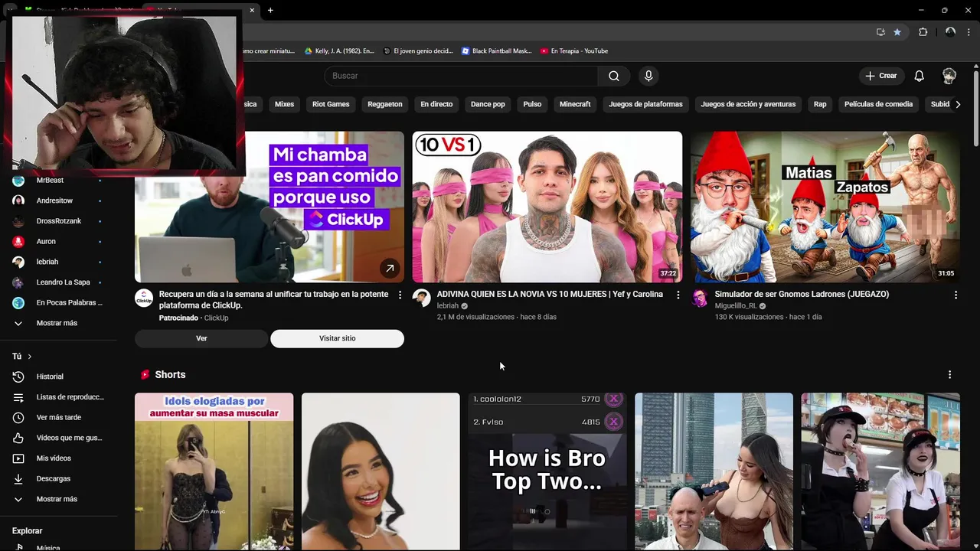This screenshot has width=980, height=551.
Task: Expand Tú section with Mostrar más
Action: 58,499
